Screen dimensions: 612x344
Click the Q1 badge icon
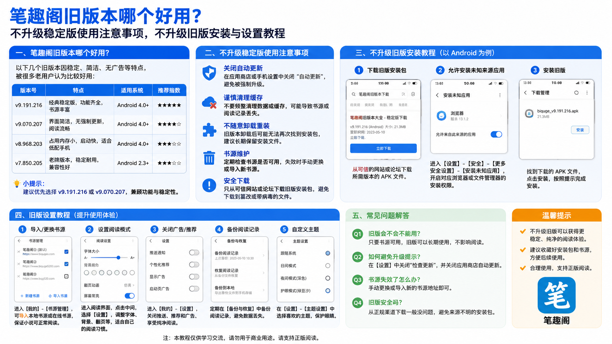click(358, 234)
